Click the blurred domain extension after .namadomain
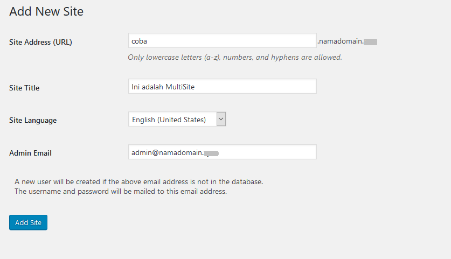 (370, 41)
